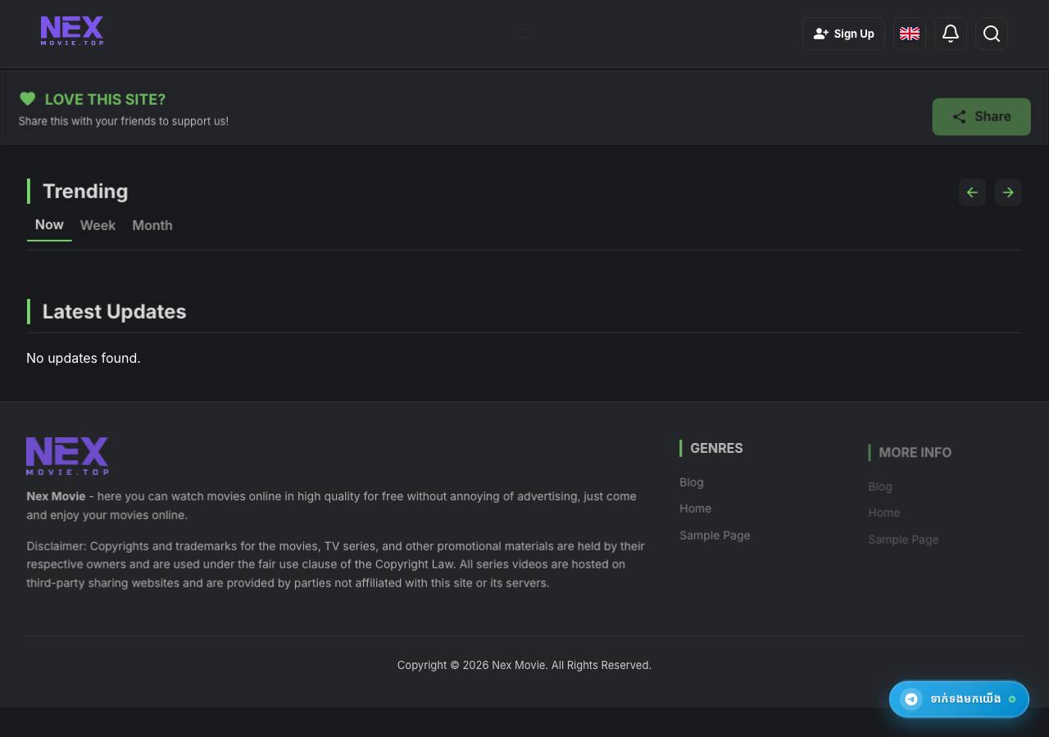The width and height of the screenshot is (1049, 737).
Task: Click the Telegram contact floating button
Action: [959, 699]
